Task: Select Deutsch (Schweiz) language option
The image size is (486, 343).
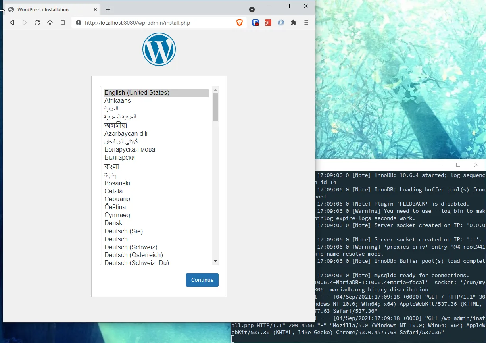Action: pyautogui.click(x=156, y=247)
